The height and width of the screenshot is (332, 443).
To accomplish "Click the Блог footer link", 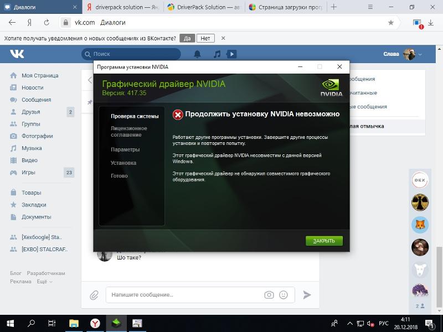I will [16, 273].
